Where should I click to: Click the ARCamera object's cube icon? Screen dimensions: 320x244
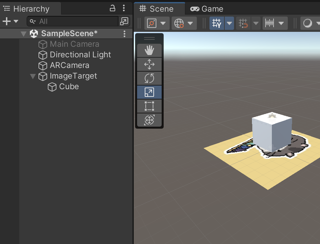pyautogui.click(x=43, y=66)
